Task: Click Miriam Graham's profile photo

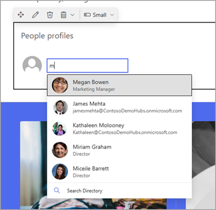Action: 60,150
